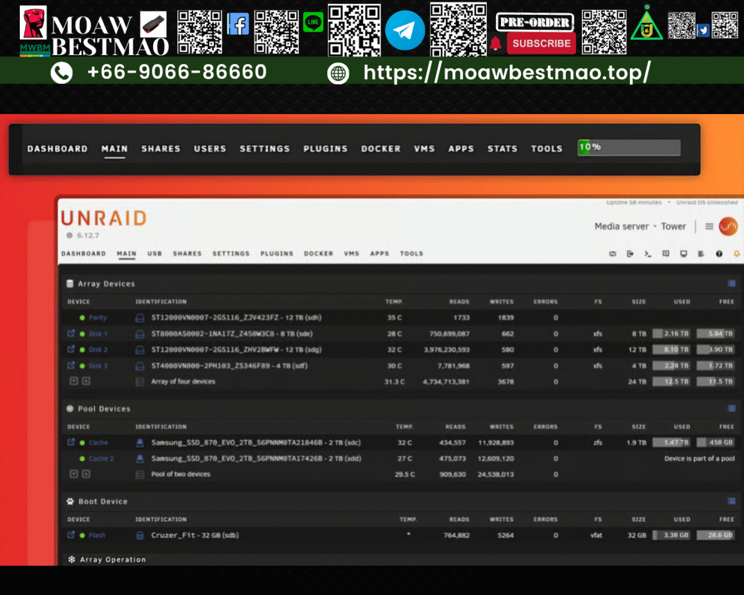
Task: Toggle the status dot next to Flash boot device
Action: click(x=82, y=535)
